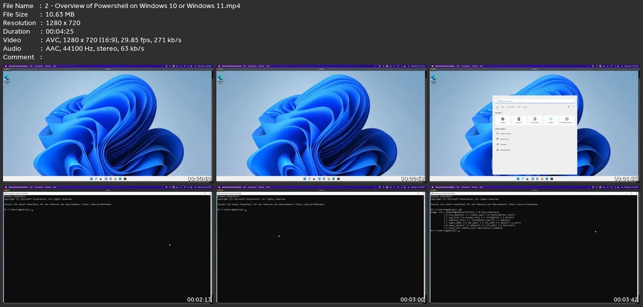Viewport: 643px width, 307px height.
Task: Click the Chat taskbar icon in 00:00:10 frame
Action: point(111,178)
